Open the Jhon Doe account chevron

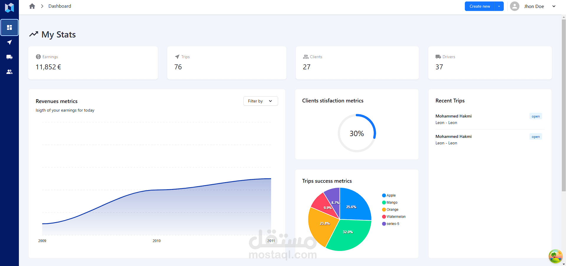(x=554, y=6)
